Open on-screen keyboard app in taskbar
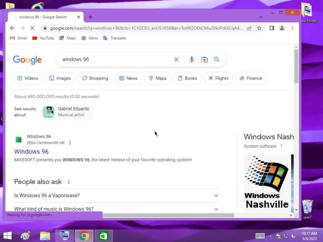Image resolution: width=323 pixels, height=242 pixels. coord(64,236)
